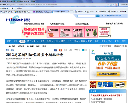Choose second poll answer radio button

(x=91, y=102)
